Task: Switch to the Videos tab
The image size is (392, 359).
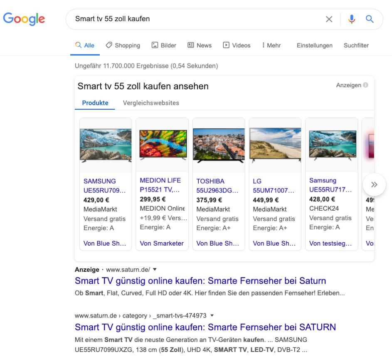Action: pos(237,45)
